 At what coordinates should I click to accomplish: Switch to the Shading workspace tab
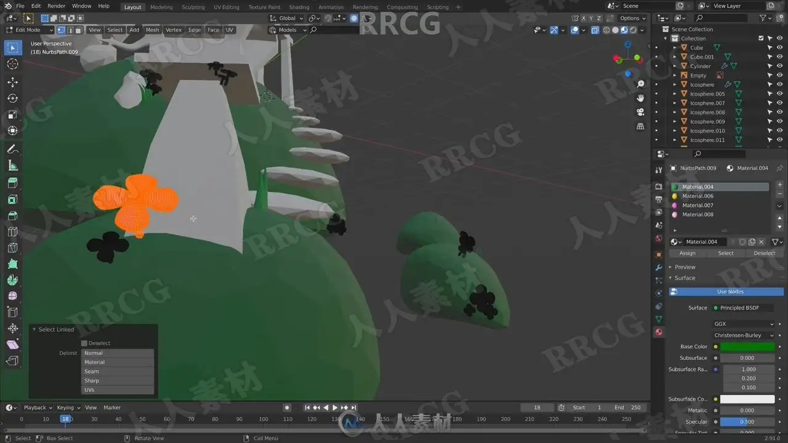299,7
